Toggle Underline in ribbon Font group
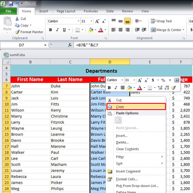The width and height of the screenshot is (193, 193). 64,30
